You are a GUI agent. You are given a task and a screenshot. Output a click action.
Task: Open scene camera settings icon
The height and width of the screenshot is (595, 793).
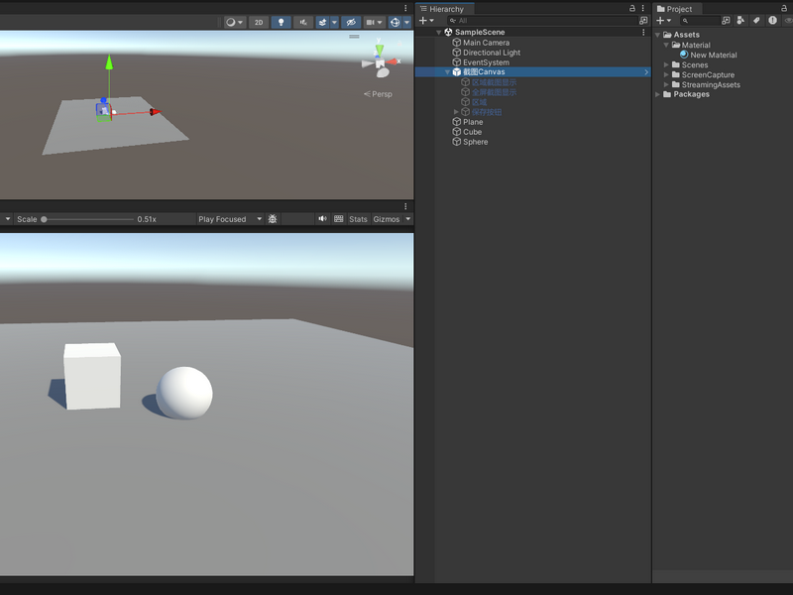(x=370, y=22)
